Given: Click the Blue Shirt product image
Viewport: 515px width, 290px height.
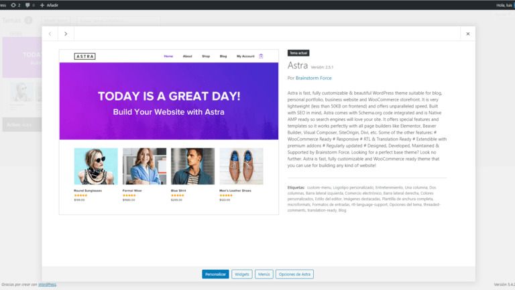Looking at the screenshot, I should 193,166.
